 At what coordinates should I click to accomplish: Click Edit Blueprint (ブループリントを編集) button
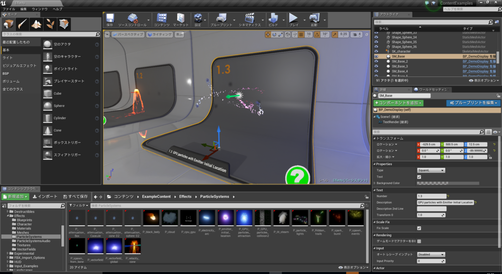(474, 103)
